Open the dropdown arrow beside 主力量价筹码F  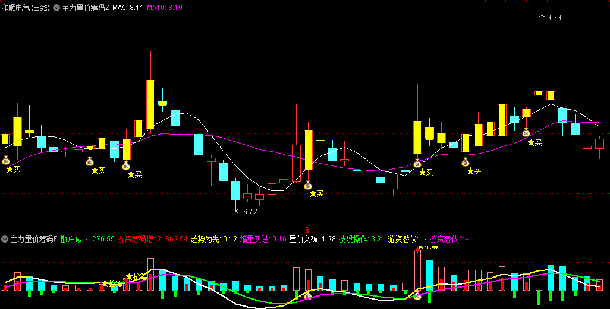(x=5, y=239)
